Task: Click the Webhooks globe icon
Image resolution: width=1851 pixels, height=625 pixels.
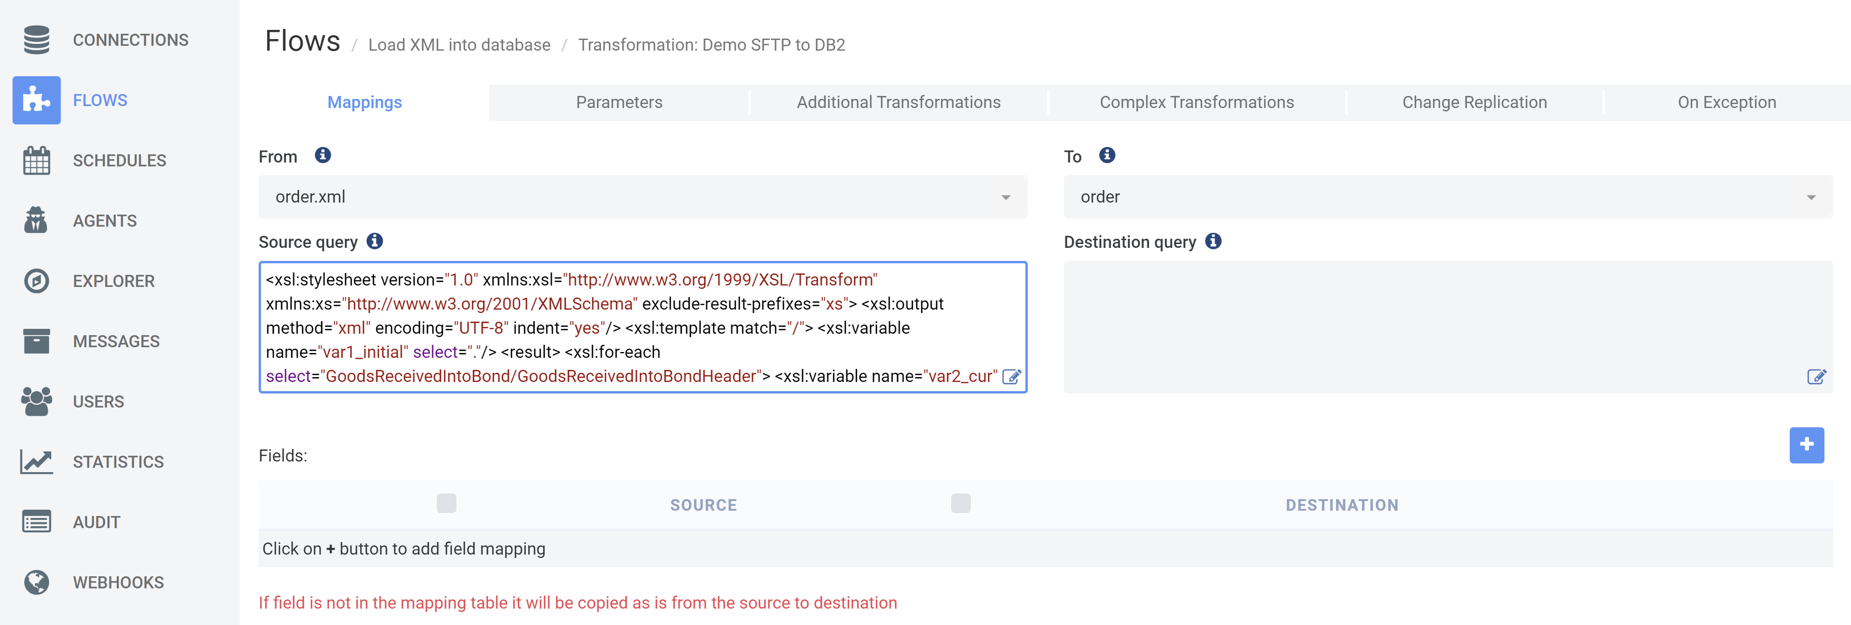Action: [x=36, y=583]
